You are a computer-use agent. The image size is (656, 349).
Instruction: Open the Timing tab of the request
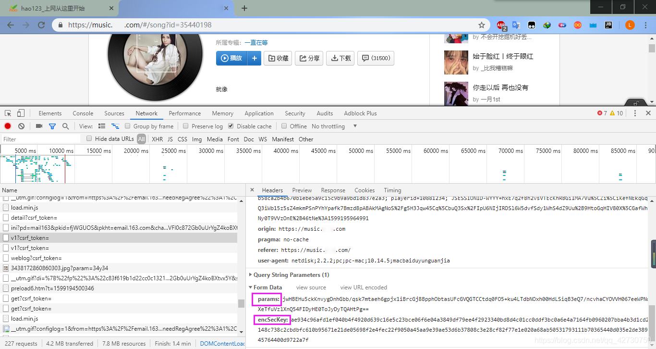[392, 190]
